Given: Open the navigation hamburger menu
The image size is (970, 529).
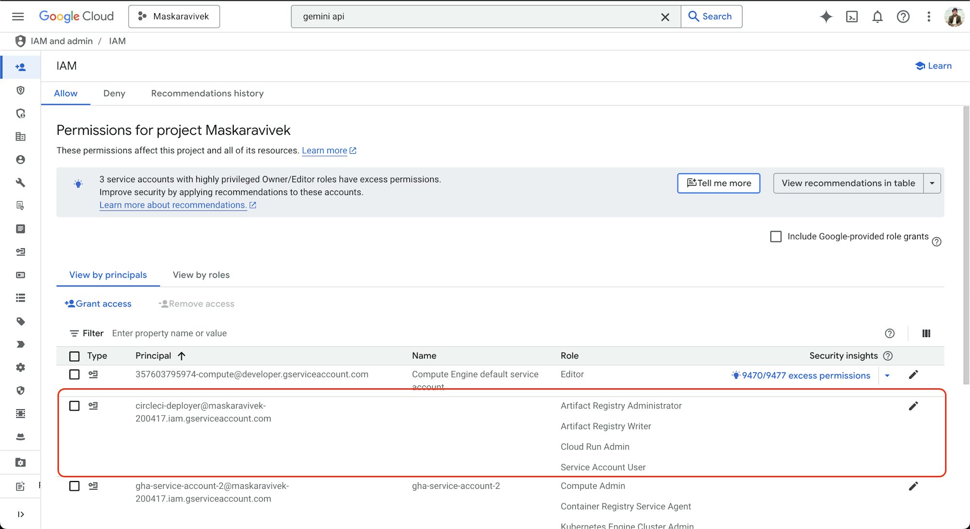Looking at the screenshot, I should click(17, 16).
